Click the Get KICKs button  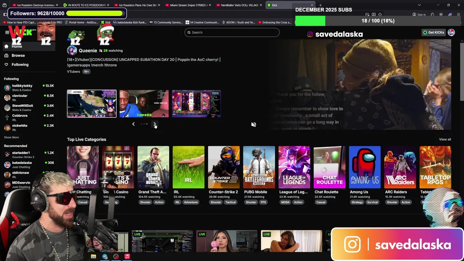(x=434, y=32)
